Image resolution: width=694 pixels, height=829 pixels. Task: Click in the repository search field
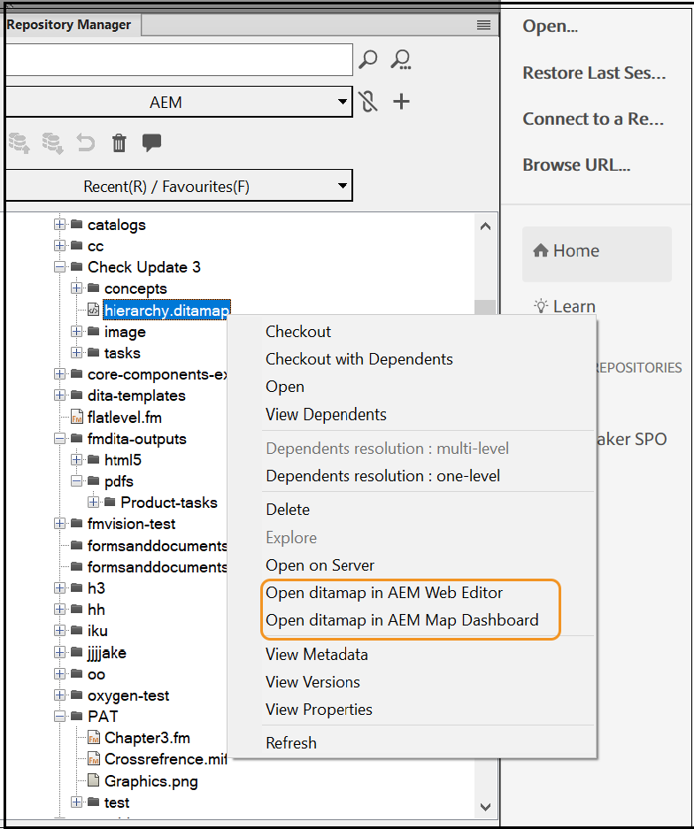click(x=177, y=60)
